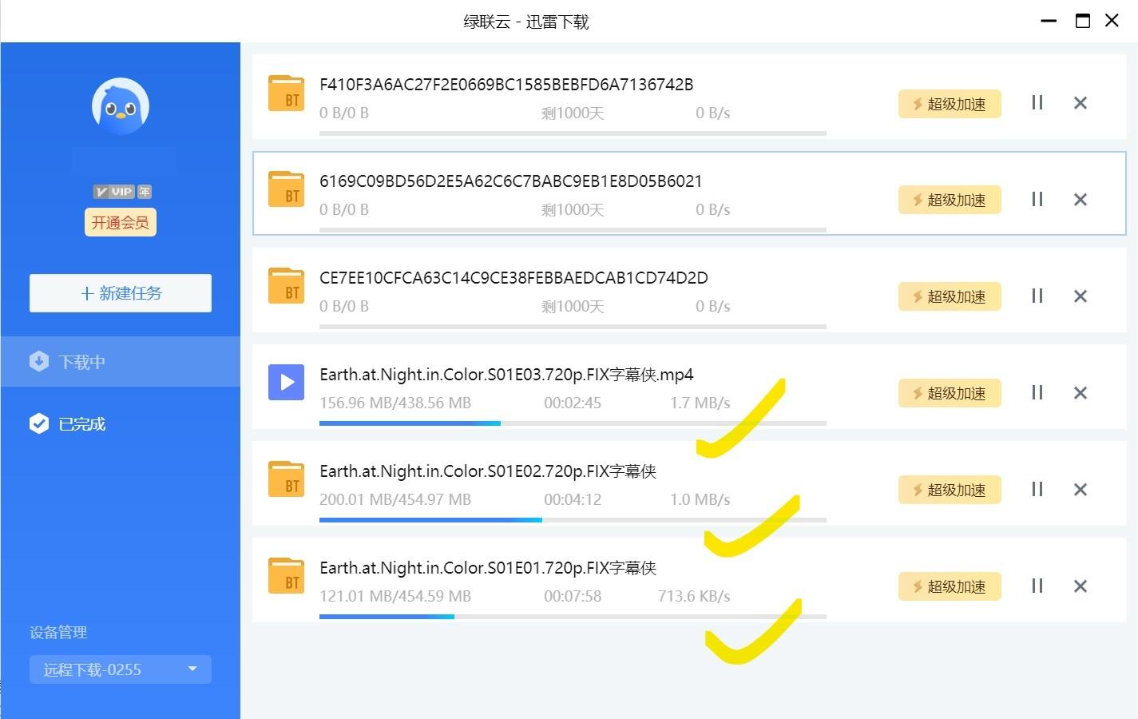The image size is (1138, 719).
Task: Select task name F410F3A6AC27F2E0669BC1585BEBFD6A7136742B
Action: click(506, 85)
